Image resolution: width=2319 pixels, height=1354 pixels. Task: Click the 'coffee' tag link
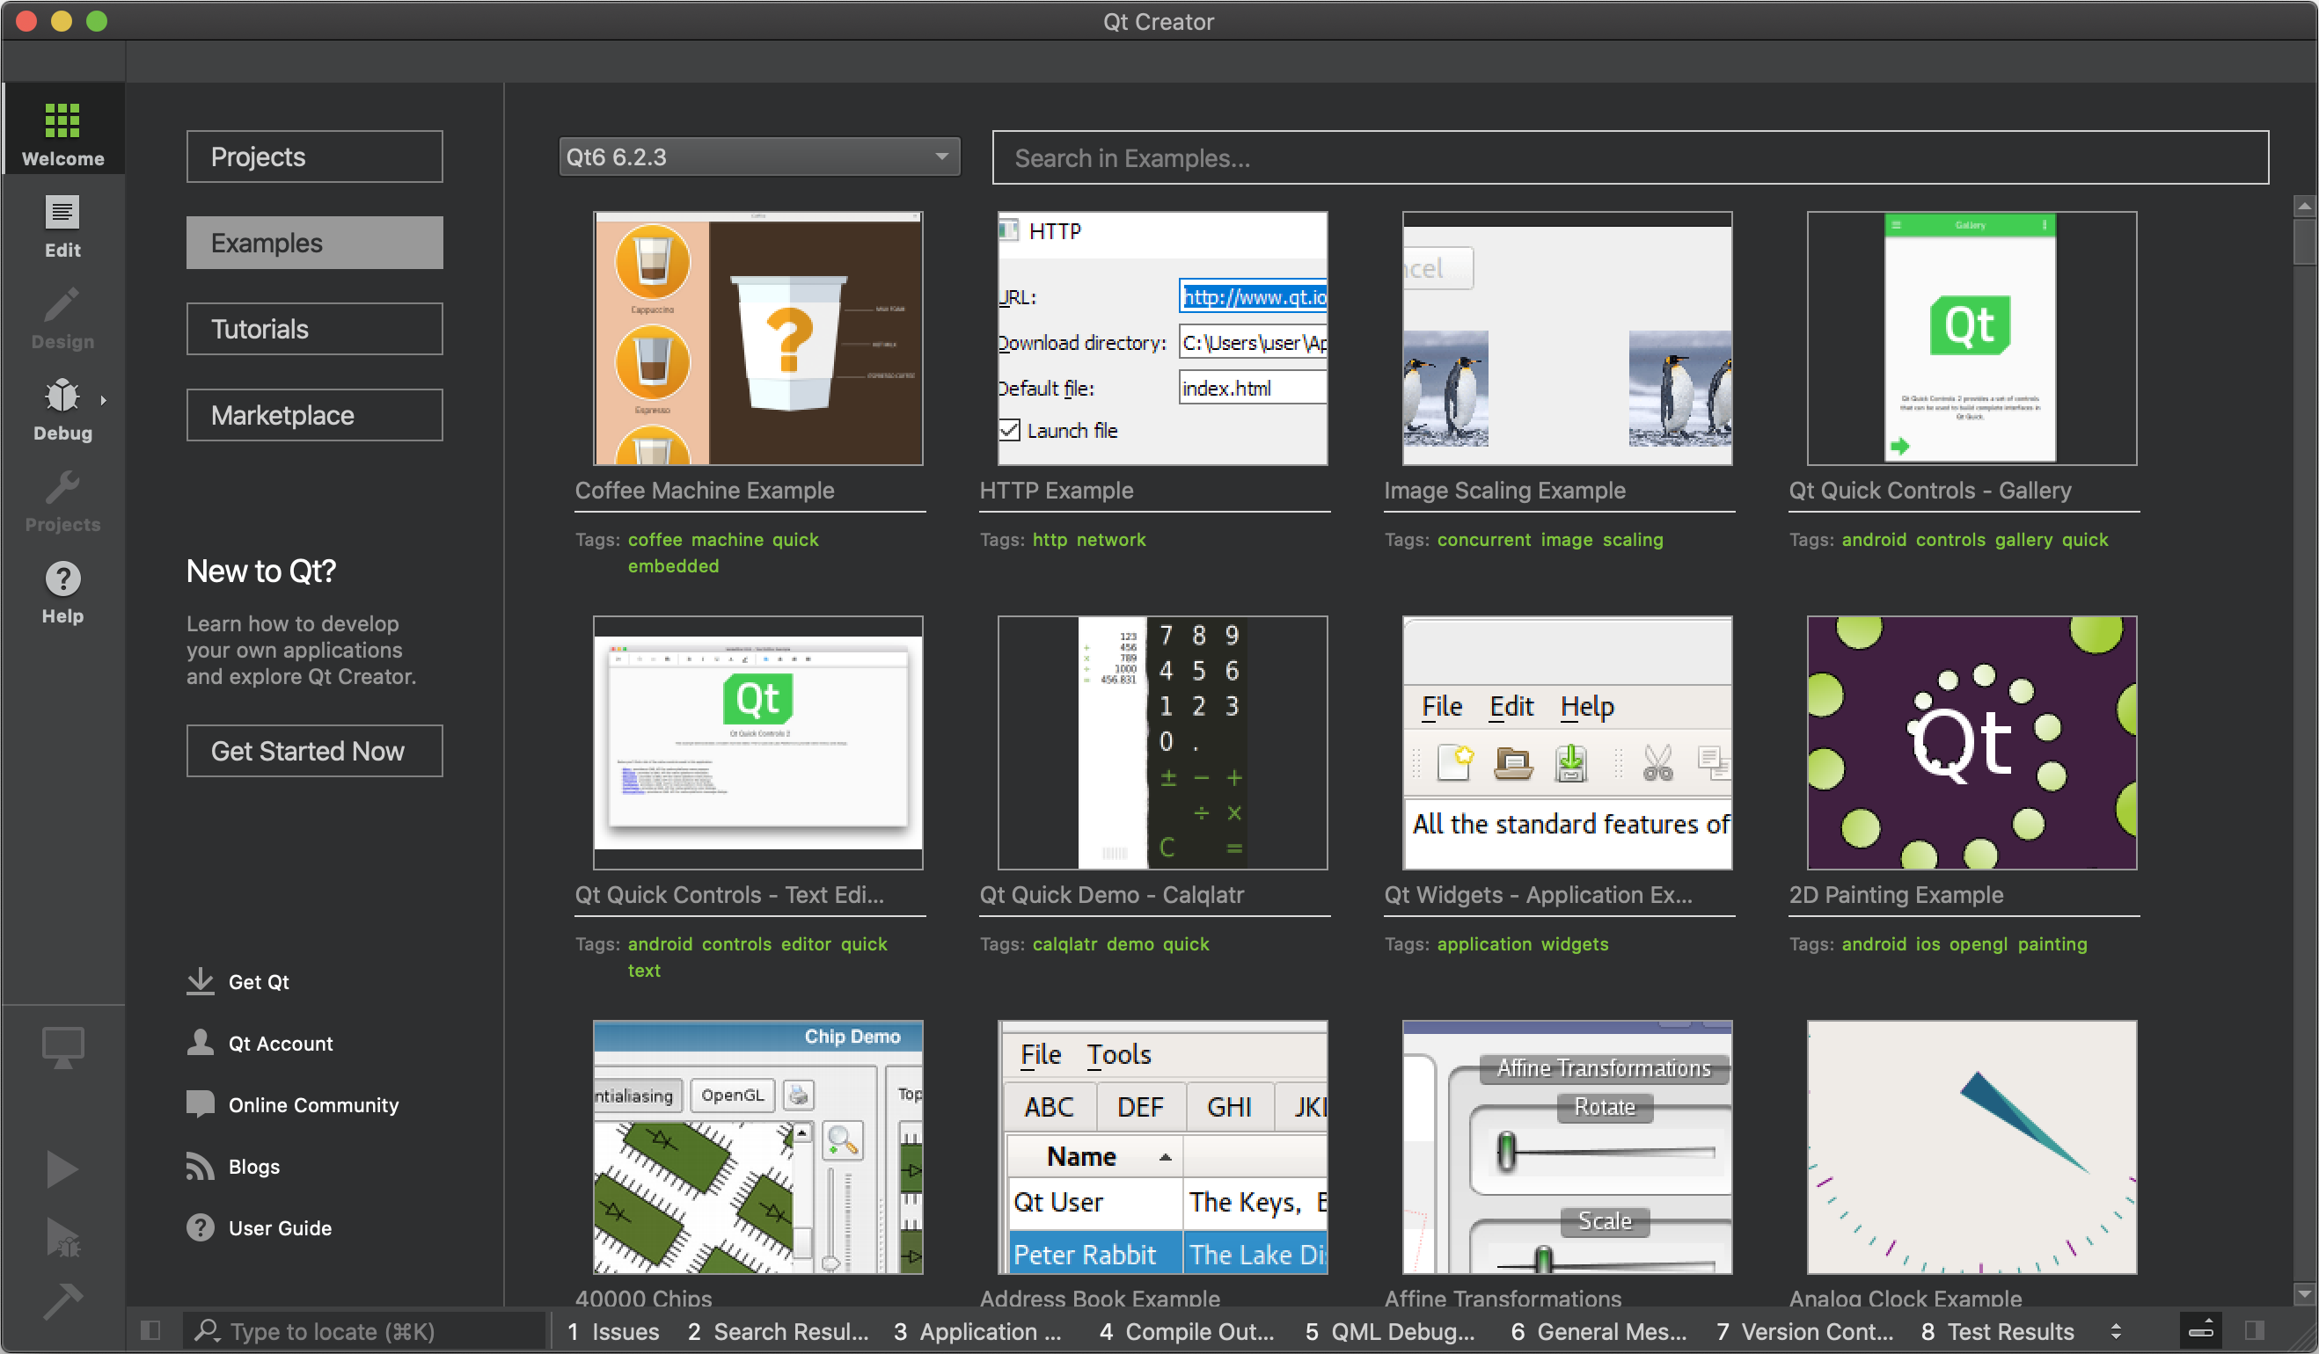655,540
